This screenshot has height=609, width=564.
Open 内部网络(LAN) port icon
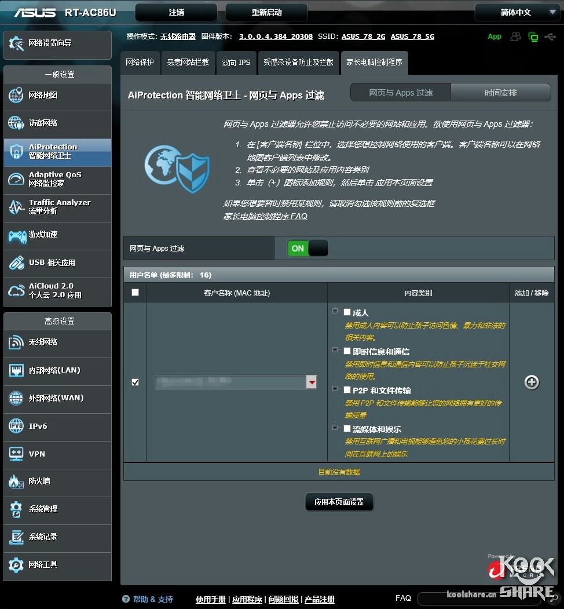click(x=16, y=370)
